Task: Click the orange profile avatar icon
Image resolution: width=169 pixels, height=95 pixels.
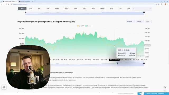Action: tap(165, 4)
